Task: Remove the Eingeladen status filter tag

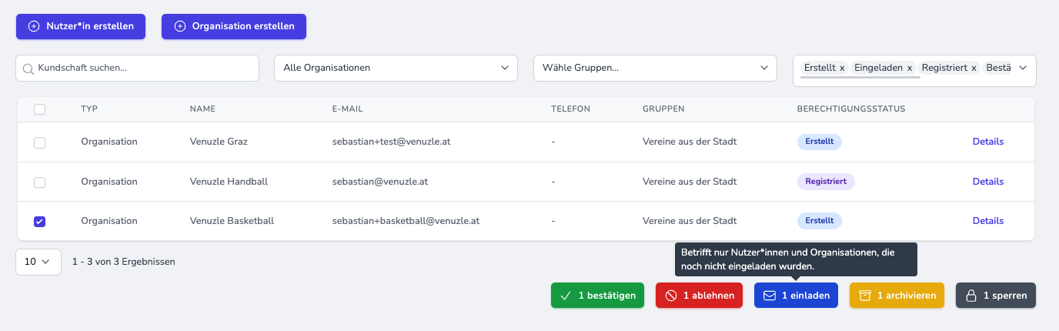Action: coord(909,69)
